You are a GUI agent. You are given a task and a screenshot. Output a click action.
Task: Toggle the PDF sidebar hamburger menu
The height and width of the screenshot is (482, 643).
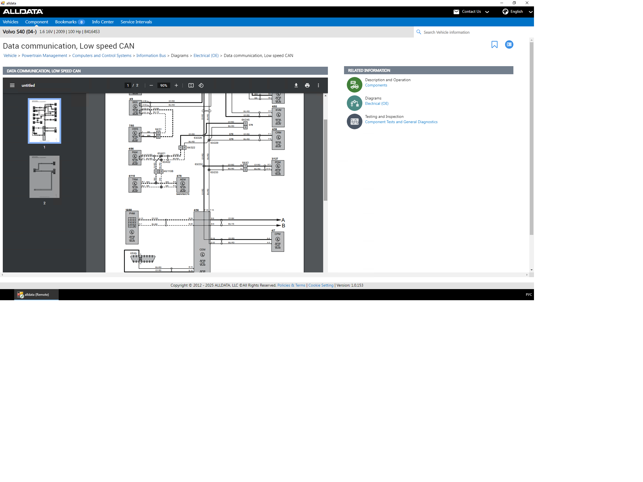tap(12, 85)
